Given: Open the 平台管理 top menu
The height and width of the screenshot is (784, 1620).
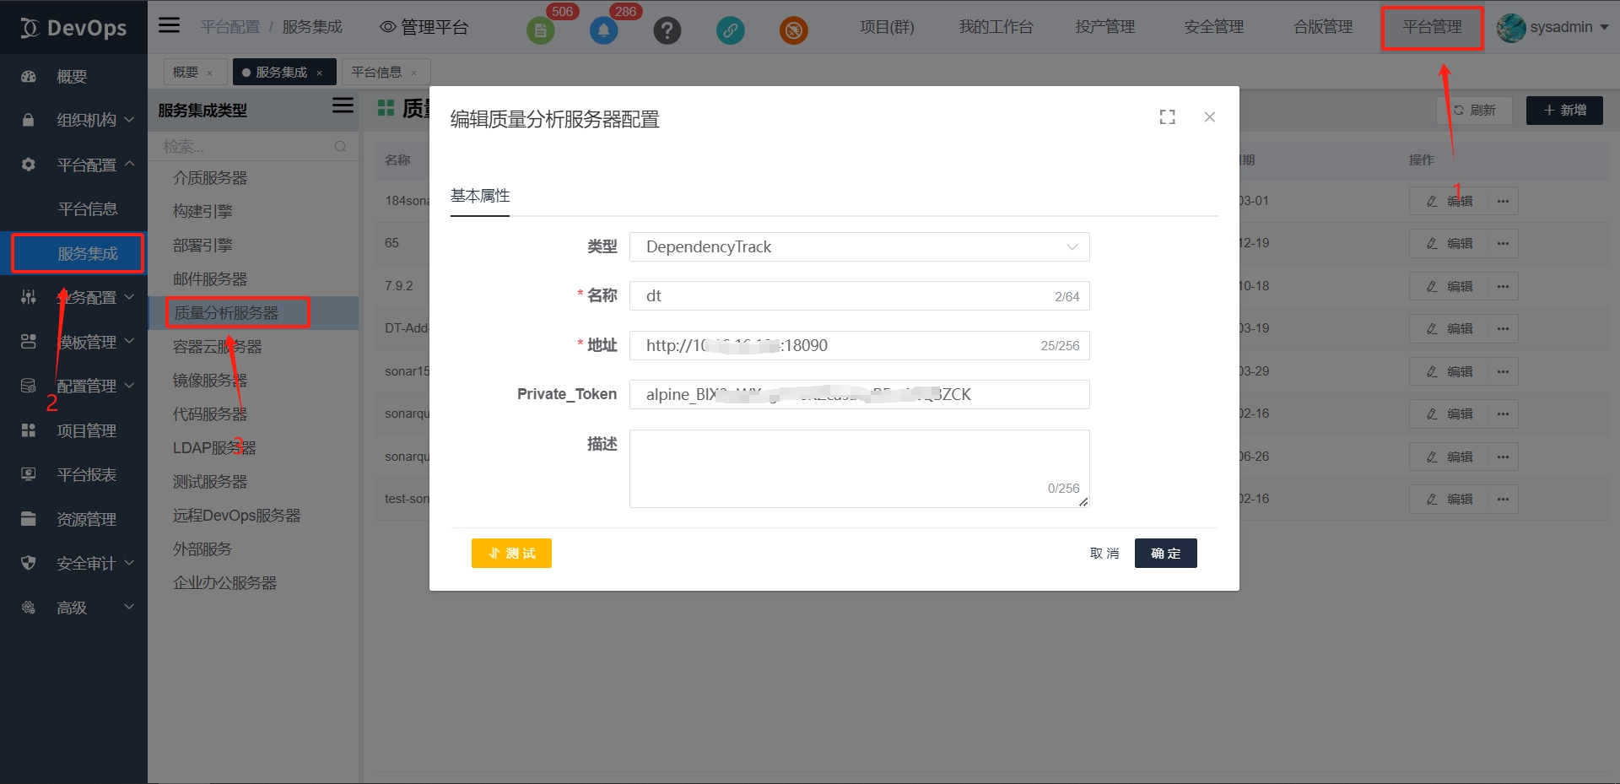Looking at the screenshot, I should 1432,27.
